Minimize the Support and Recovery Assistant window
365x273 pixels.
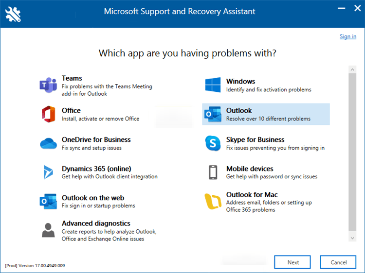click(341, 9)
